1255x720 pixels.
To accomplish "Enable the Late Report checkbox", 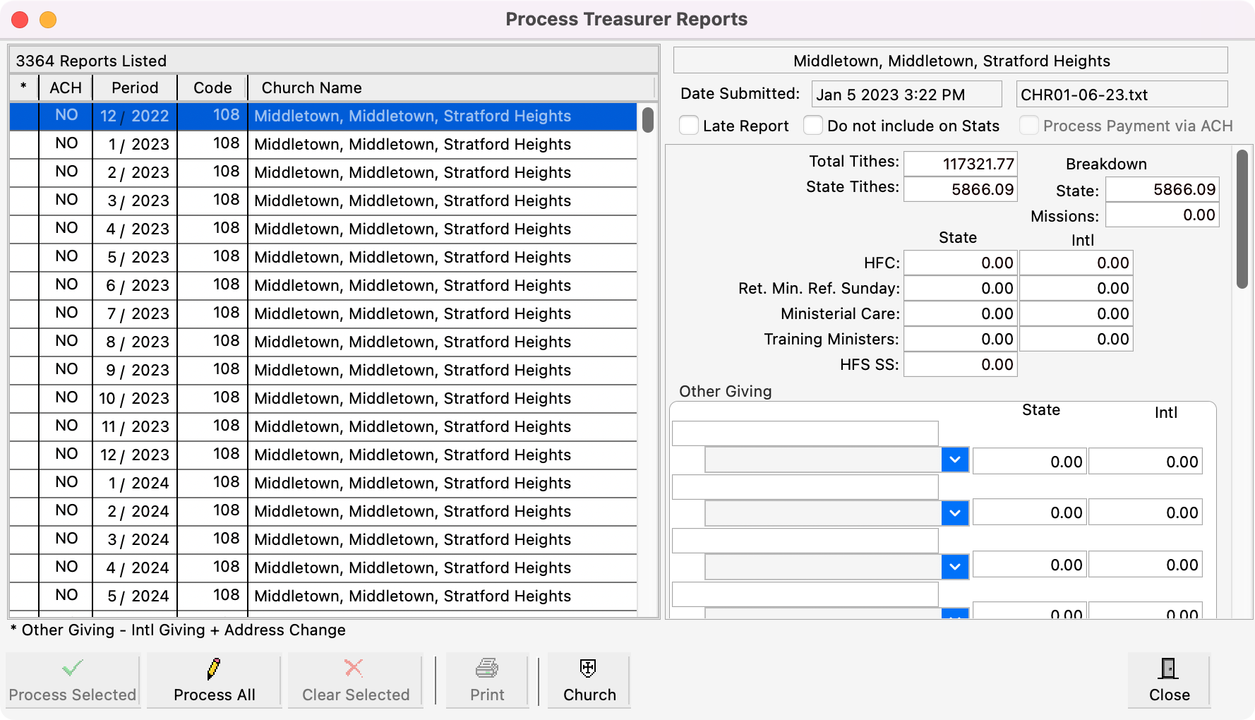I will click(x=689, y=124).
